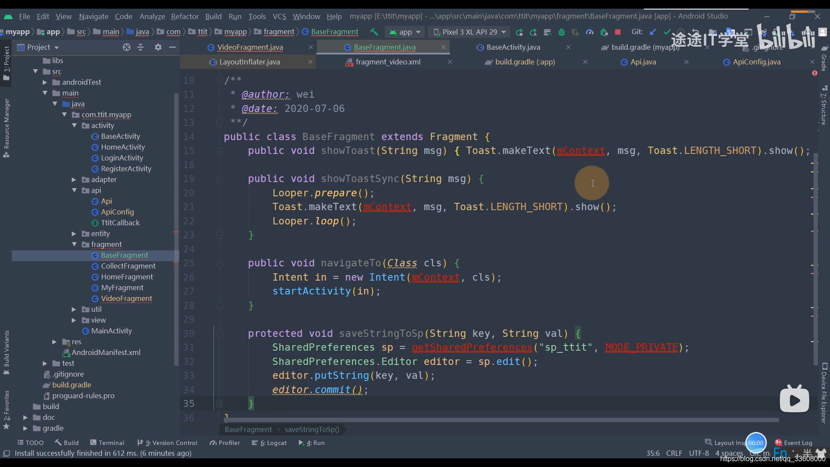Click Attach Debugger to Android Process icon
Viewport: 830px width, 467px height.
tap(604, 32)
